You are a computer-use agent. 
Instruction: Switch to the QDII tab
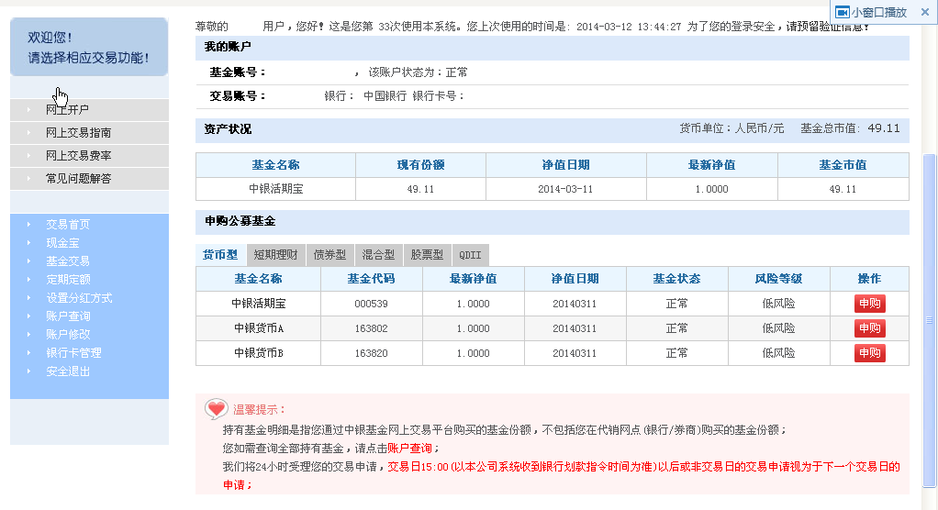[470, 255]
